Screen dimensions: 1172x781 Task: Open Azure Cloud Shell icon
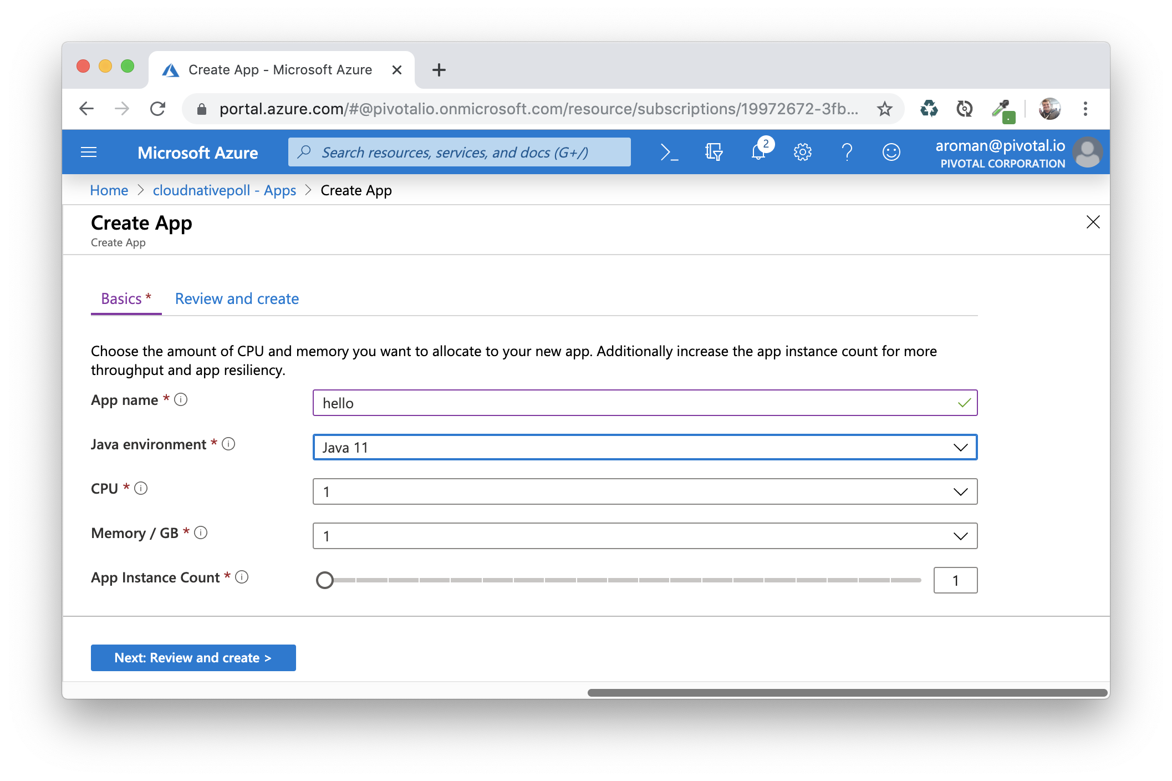coord(669,152)
